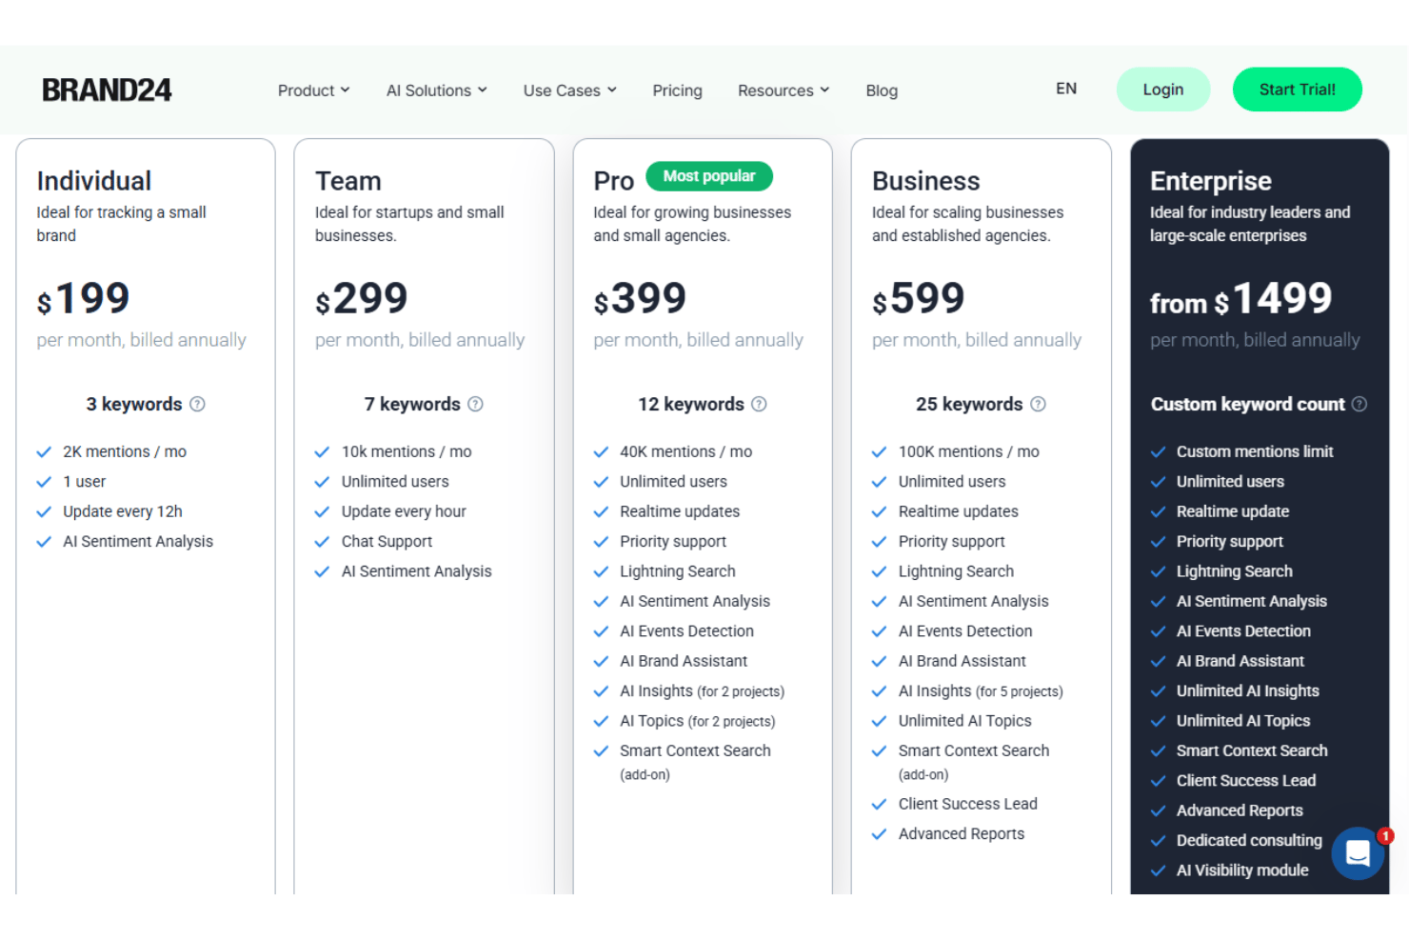Select the Pro plan title
The width and height of the screenshot is (1409, 940).
coord(614,181)
